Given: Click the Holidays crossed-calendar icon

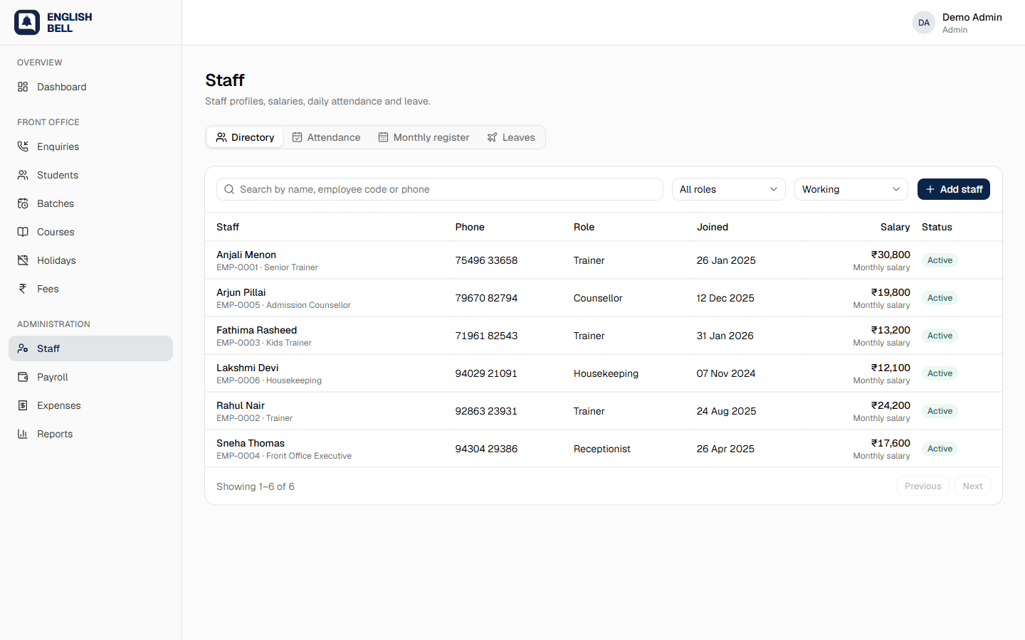Looking at the screenshot, I should tap(23, 260).
